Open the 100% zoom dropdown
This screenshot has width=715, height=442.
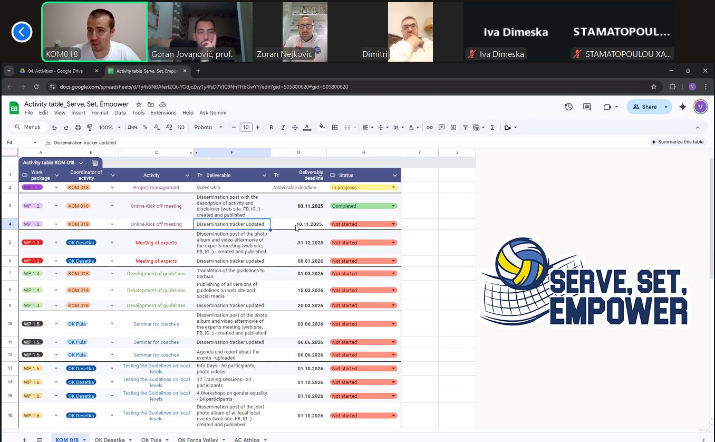(110, 127)
